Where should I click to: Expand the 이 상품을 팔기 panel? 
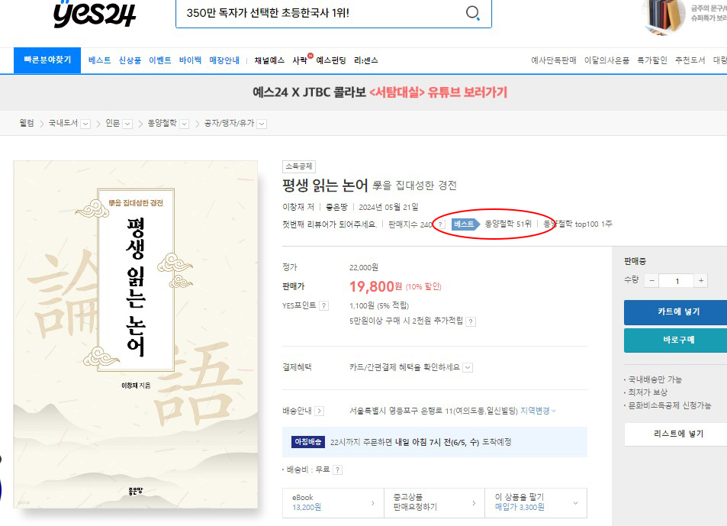click(536, 502)
